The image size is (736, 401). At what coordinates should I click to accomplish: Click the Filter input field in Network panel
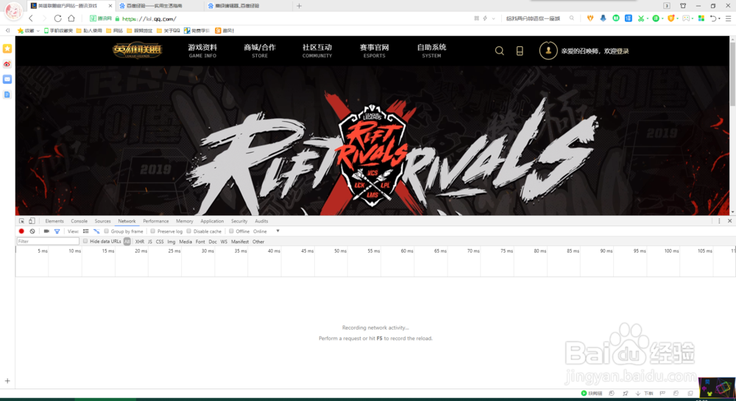tap(48, 241)
